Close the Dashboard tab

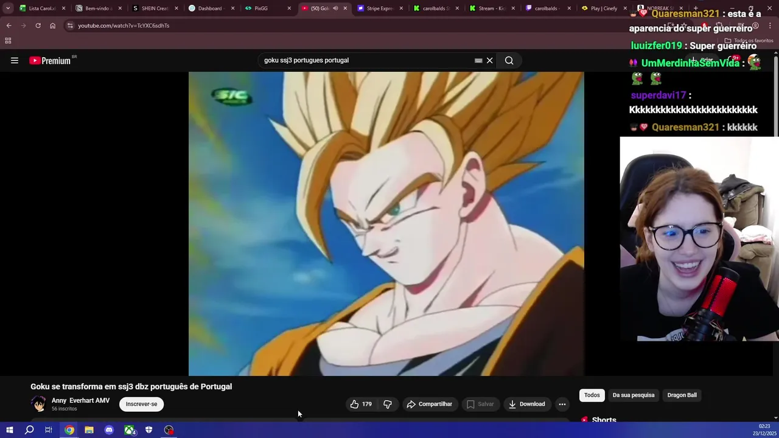pos(232,9)
